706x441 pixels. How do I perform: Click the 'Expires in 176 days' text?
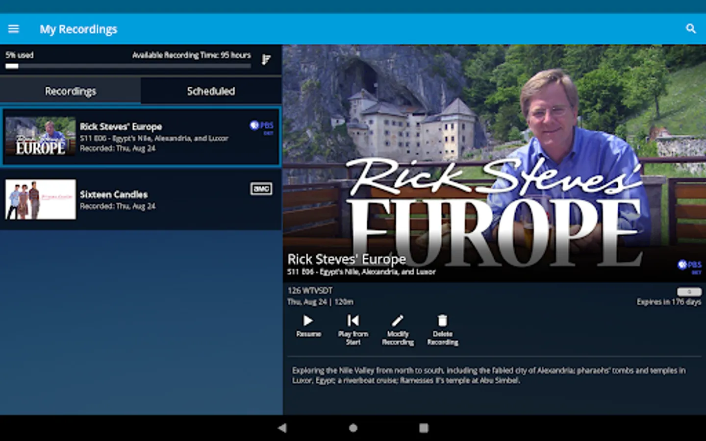tap(669, 302)
